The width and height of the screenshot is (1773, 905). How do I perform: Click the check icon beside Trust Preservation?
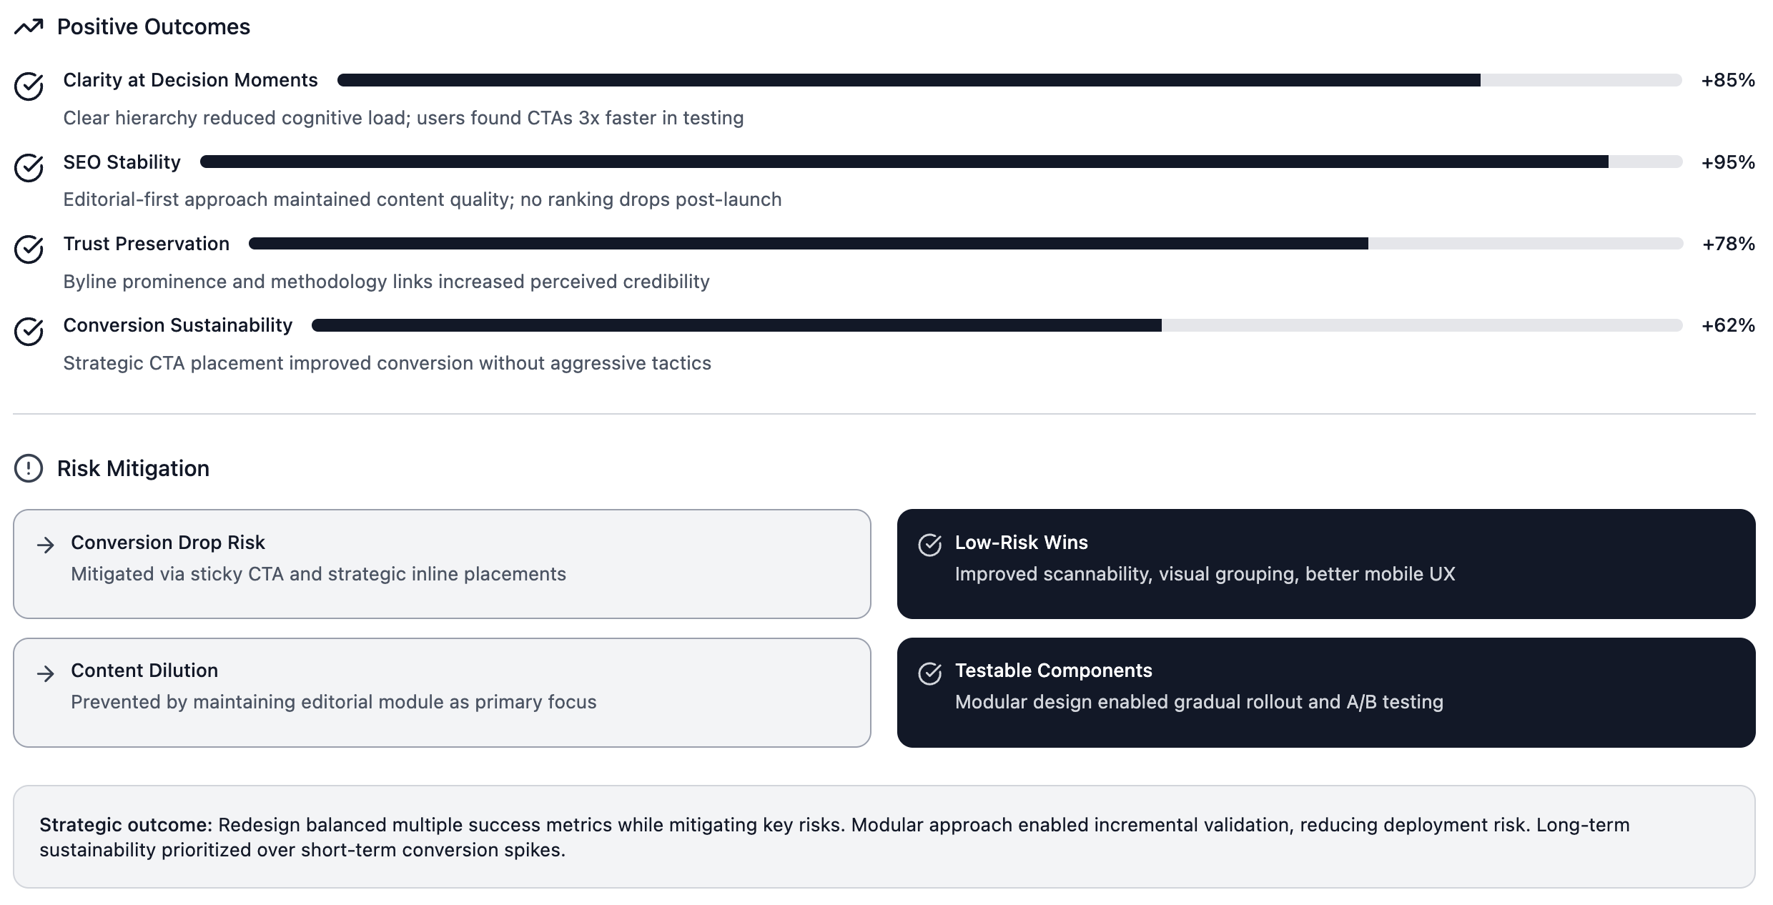point(29,249)
